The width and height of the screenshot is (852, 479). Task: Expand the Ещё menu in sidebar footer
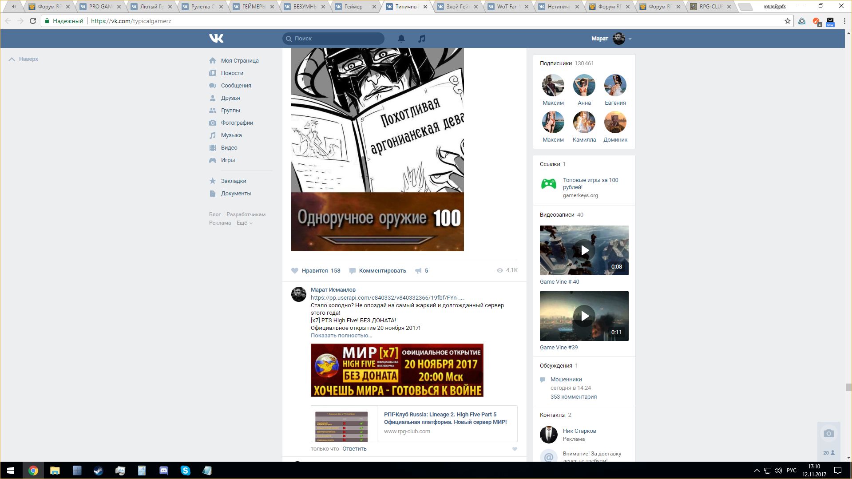244,223
